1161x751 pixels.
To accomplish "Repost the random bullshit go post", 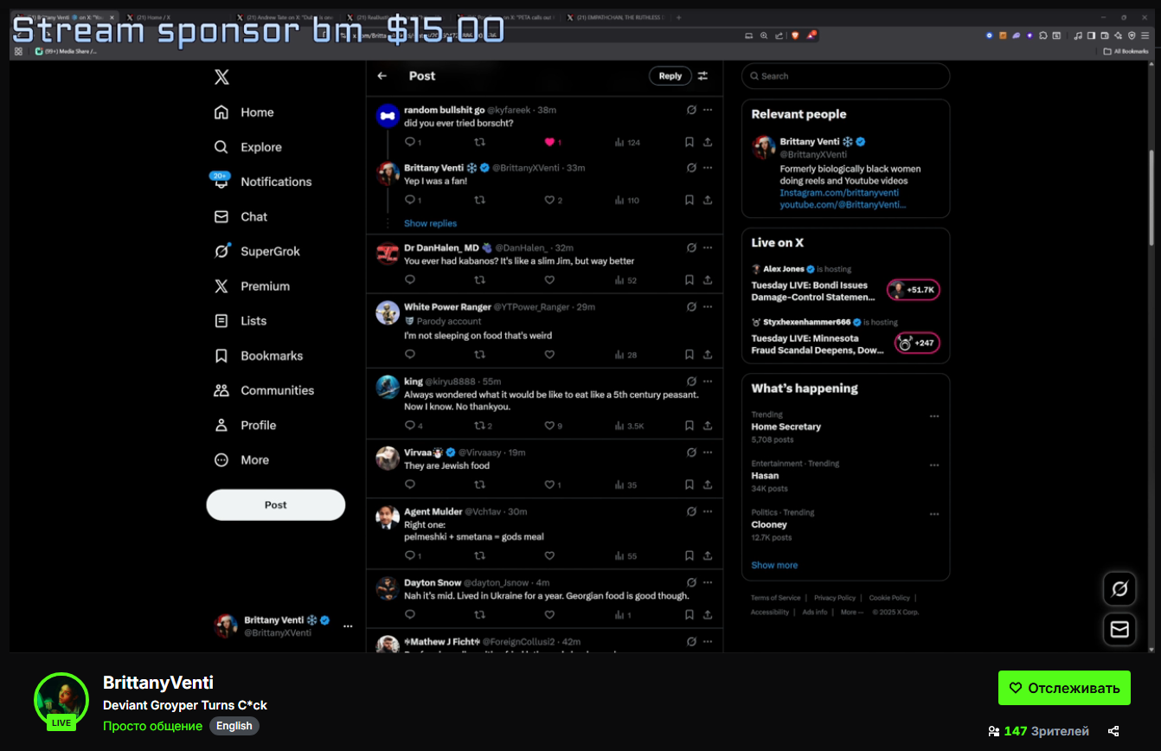I will tap(480, 142).
